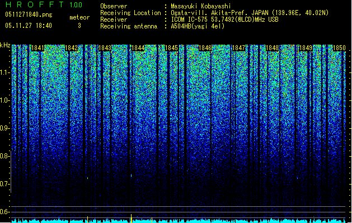Click the 1.0 kHz axis label

tap(4, 100)
